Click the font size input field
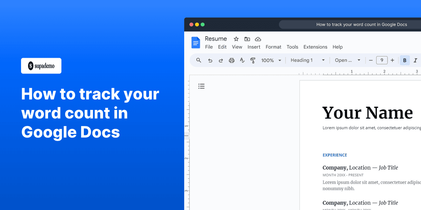The image size is (421, 210). [x=382, y=60]
